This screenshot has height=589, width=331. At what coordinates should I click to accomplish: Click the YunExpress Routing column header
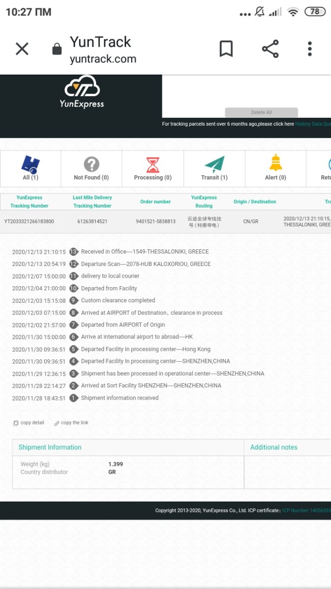point(204,202)
